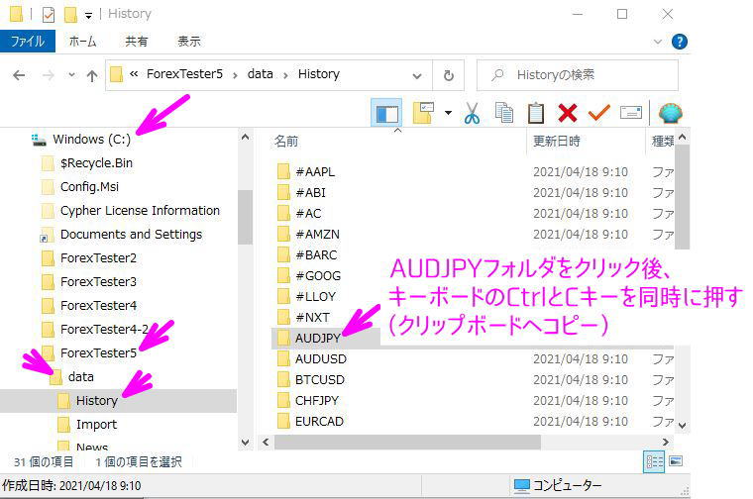Select the #AMZN folder
The image size is (753, 499).
pos(317,234)
